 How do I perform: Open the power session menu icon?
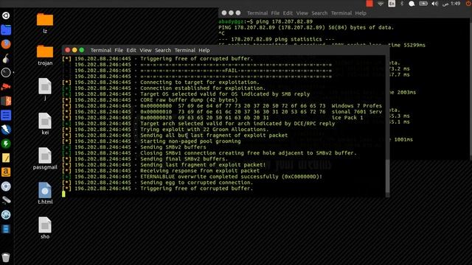click(468, 4)
